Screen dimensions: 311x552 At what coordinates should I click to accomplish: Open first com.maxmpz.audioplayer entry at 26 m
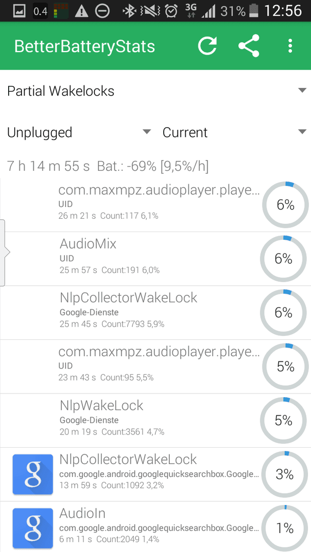pos(155,204)
